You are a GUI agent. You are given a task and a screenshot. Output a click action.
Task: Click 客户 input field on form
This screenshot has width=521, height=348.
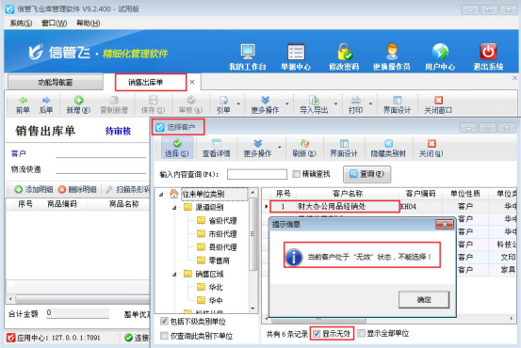coord(101,153)
